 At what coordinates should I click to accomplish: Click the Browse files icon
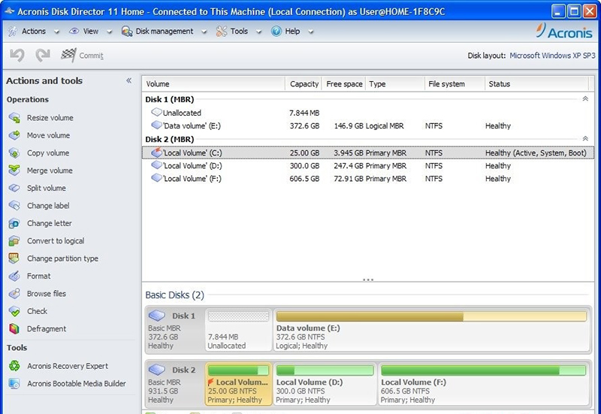(14, 294)
